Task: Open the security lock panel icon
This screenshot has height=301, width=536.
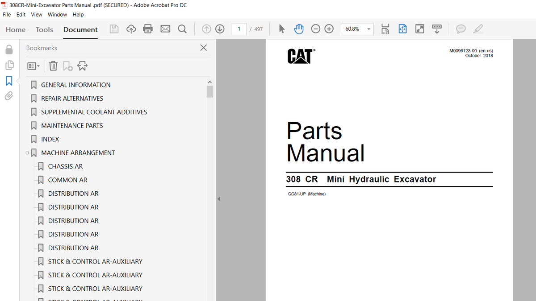Action: 9,49
